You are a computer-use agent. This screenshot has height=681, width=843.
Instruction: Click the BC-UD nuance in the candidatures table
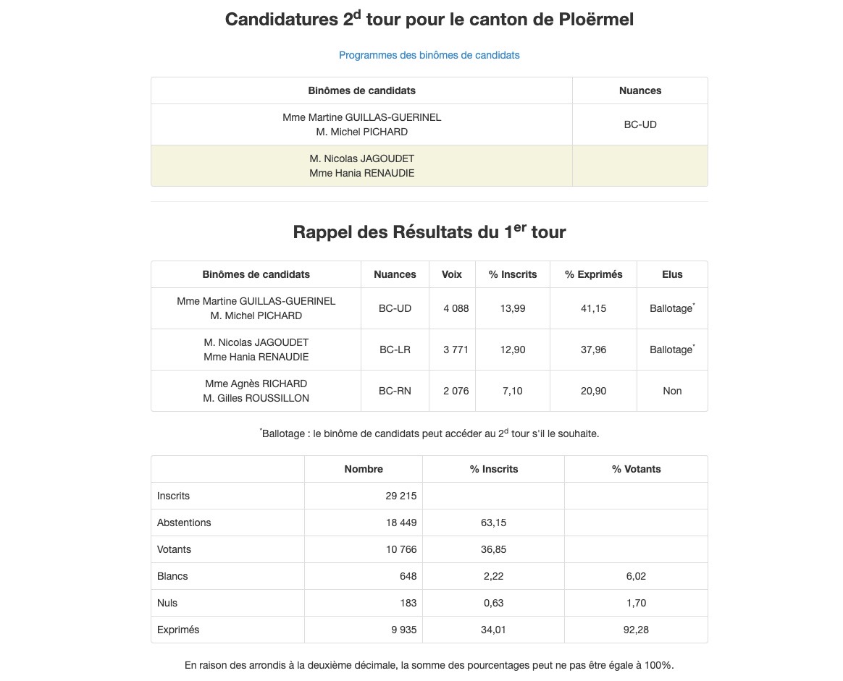[x=639, y=124]
